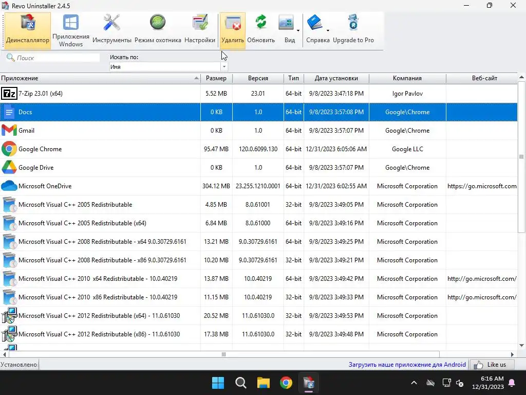Click the Upgrade to Pro icon
The image size is (526, 395).
pos(353,23)
